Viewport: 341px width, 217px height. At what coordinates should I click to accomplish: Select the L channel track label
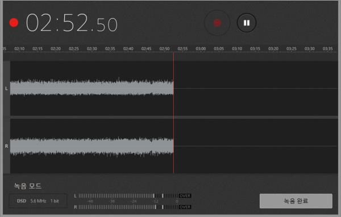pyautogui.click(x=6, y=89)
